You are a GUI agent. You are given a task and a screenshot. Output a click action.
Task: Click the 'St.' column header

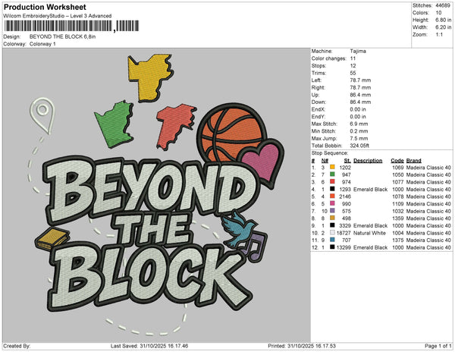click(x=347, y=161)
